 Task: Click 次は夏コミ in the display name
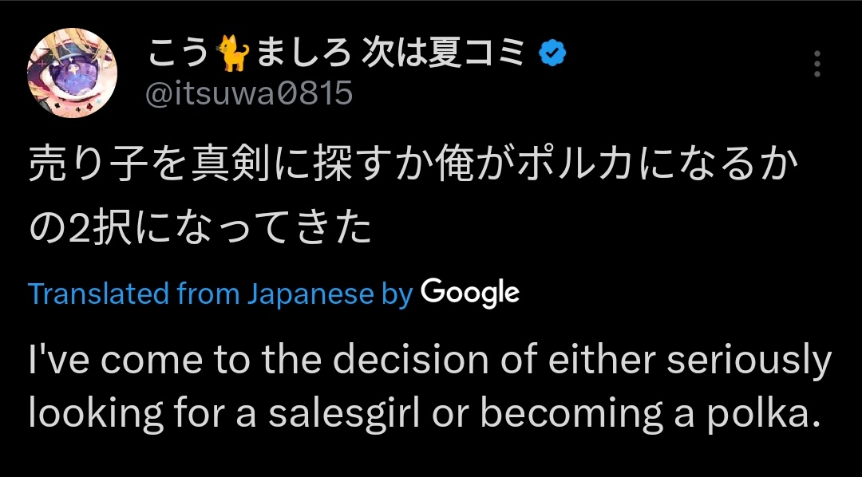coord(444,53)
